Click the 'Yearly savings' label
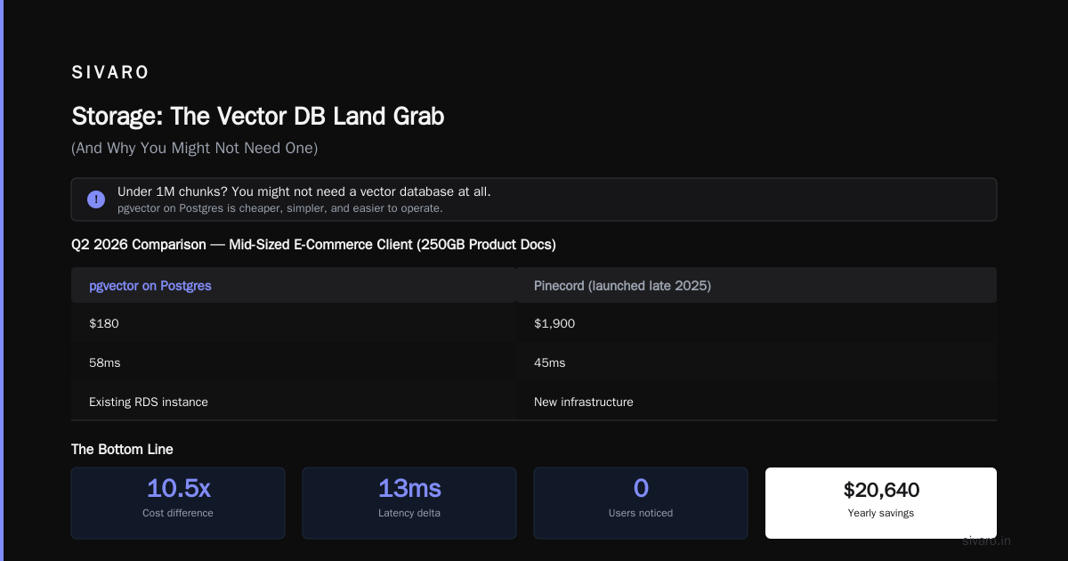Screen dimensions: 1068x561 click(x=881, y=513)
